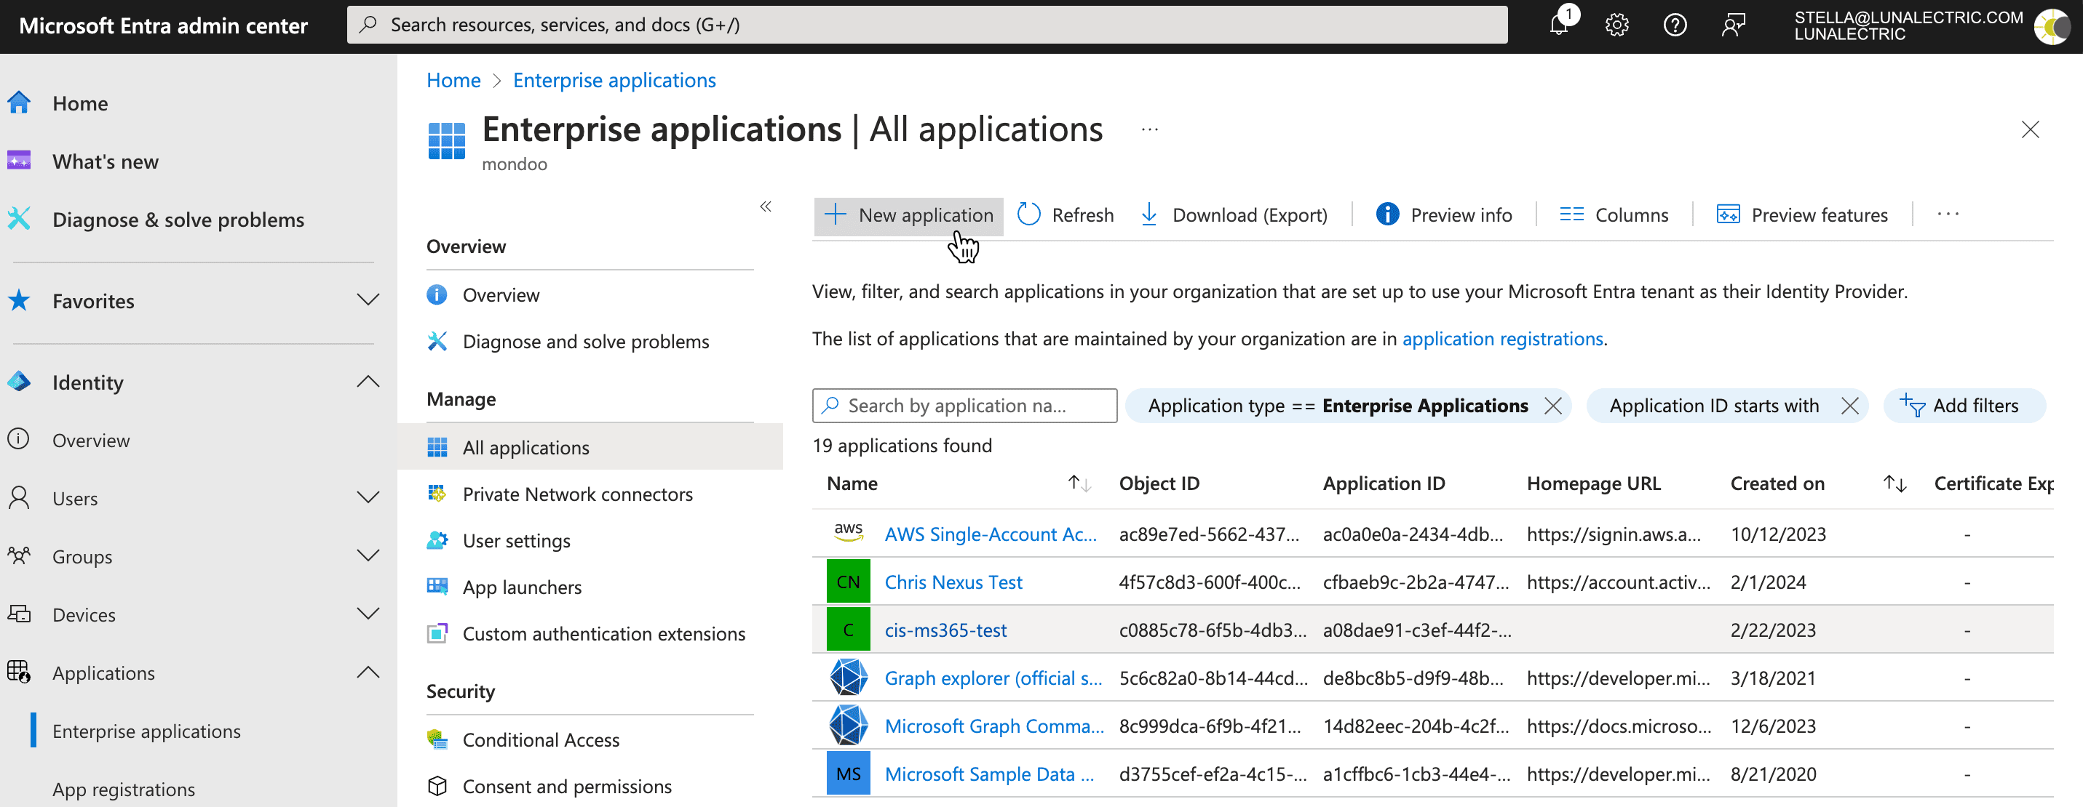Collapse the inner menu with the double-chevron
The image size is (2083, 807).
point(765,206)
